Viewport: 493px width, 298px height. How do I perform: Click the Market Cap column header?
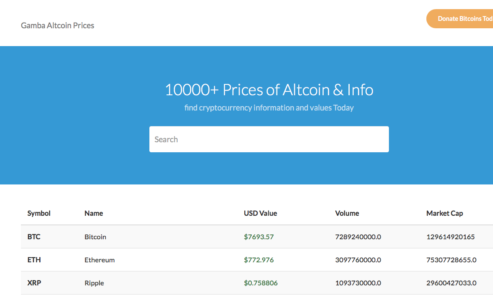click(x=445, y=213)
